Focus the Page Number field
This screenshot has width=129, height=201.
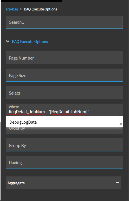tap(64, 58)
